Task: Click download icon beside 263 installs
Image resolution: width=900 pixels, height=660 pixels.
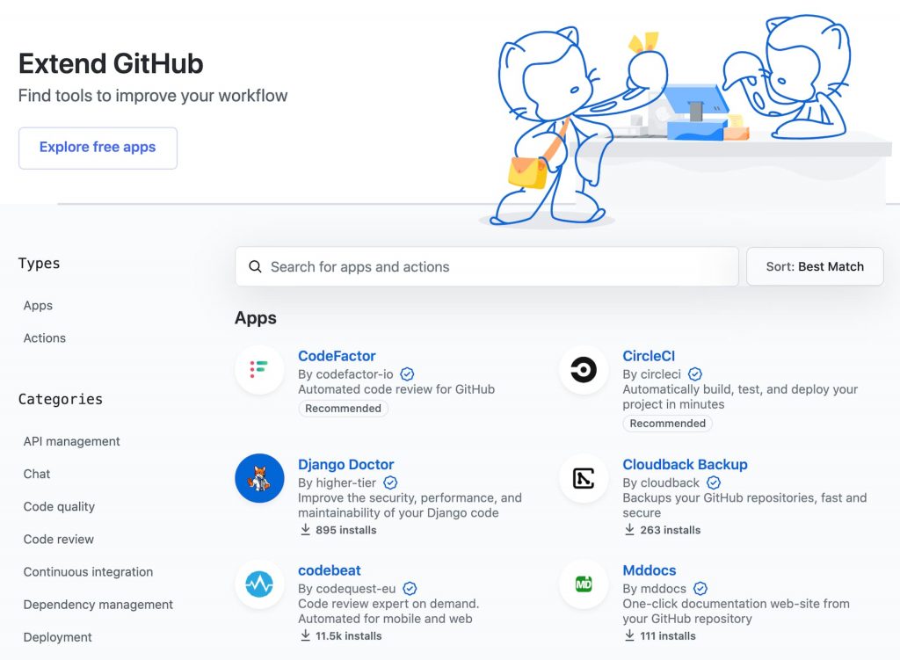Action: pyautogui.click(x=629, y=529)
